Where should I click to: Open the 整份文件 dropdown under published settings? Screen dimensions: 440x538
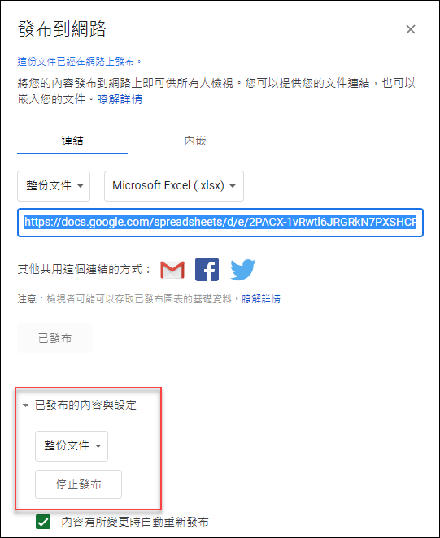coord(72,445)
